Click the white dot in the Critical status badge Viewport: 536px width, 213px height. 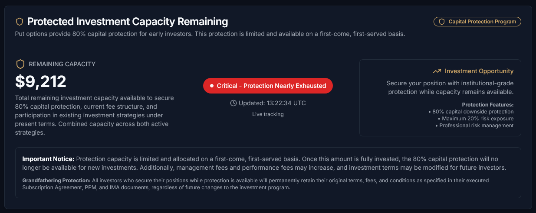click(x=212, y=86)
